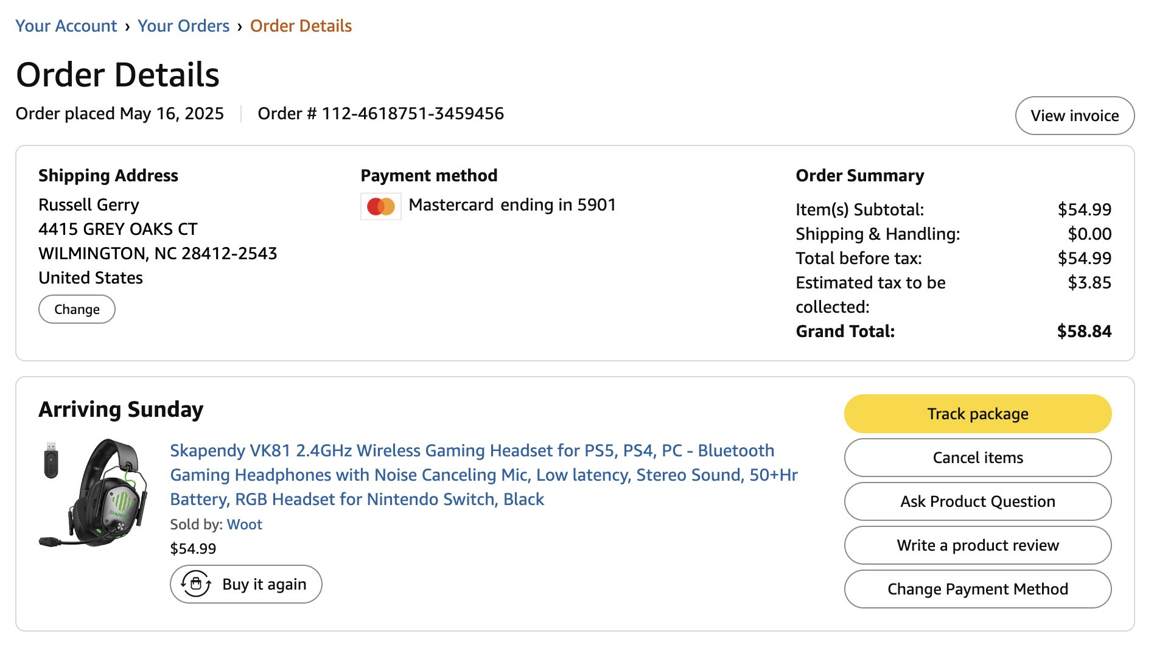This screenshot has width=1154, height=645.
Task: Go to Your Account breadcrumb
Action: 66,26
